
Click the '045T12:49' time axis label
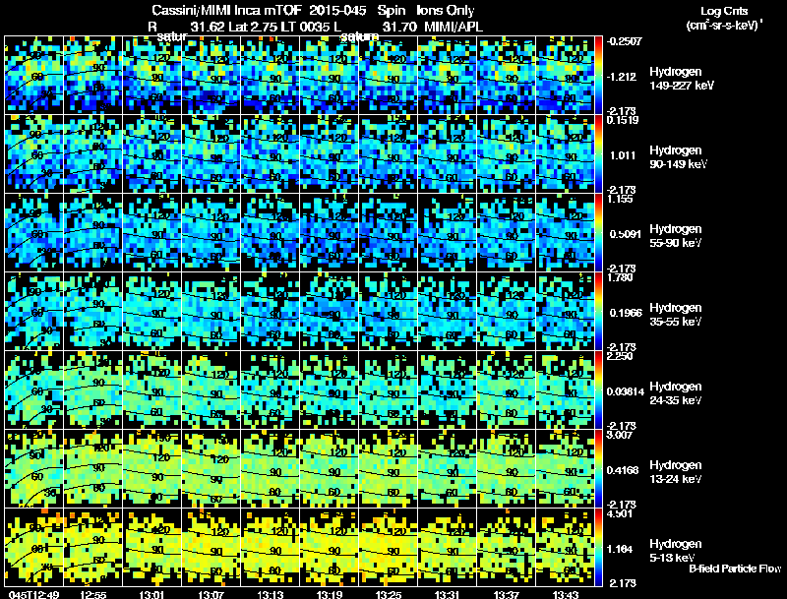[x=33, y=595]
